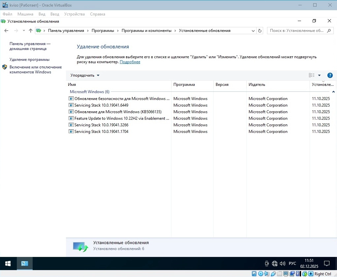
Task: Open the Windows Start menu
Action: tap(8, 264)
